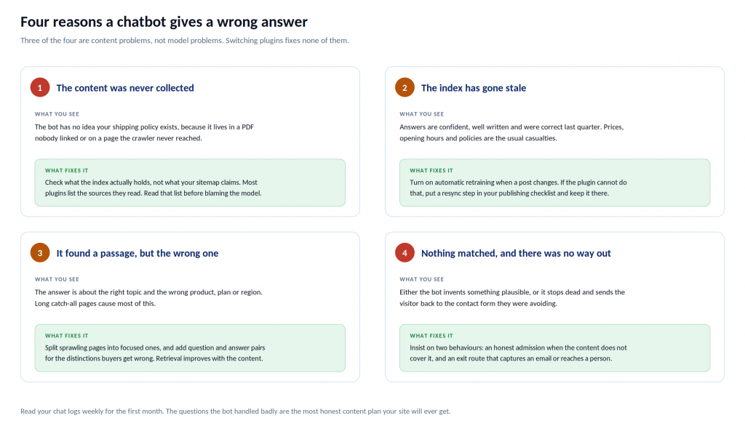Image resolution: width=745 pixels, height=426 pixels.
Task: Click the green fix box about automatic retraining
Action: point(554,182)
